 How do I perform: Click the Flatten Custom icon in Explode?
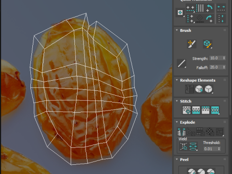pyautogui.click(x=219, y=132)
